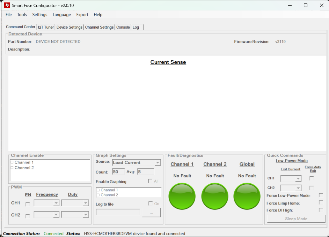Open the log file browse (...) picker
Screen dimensions: 329x237
[151, 213]
